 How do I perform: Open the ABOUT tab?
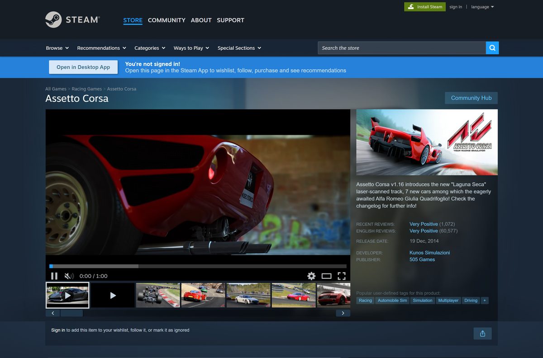(x=201, y=20)
